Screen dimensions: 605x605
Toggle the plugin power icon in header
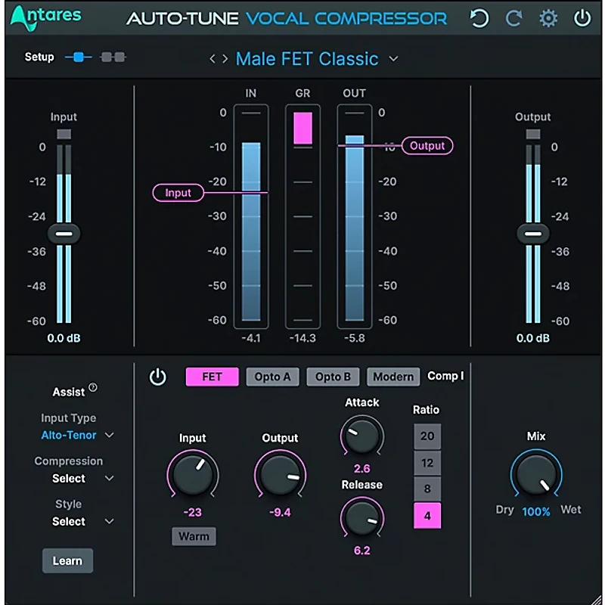[582, 18]
